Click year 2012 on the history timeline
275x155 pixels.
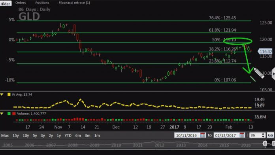pos(159,145)
